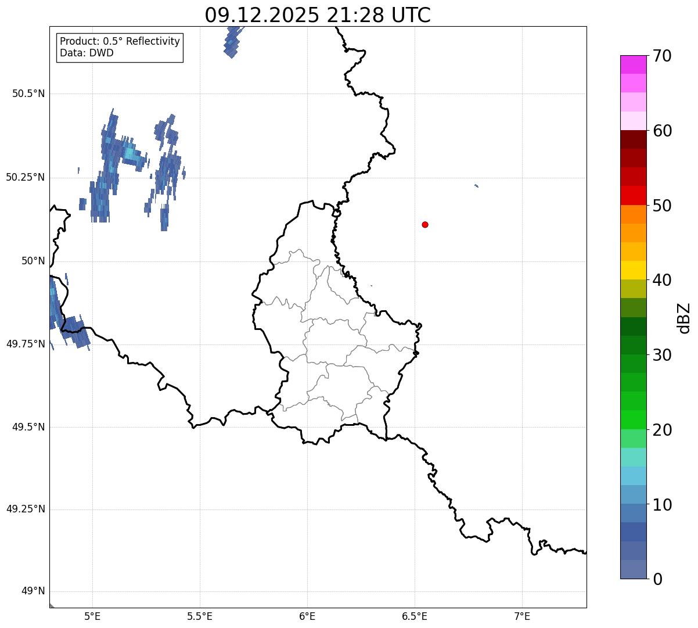Click the colorbar 0 tick label
The width and height of the screenshot is (698, 628).
pyautogui.click(x=657, y=579)
